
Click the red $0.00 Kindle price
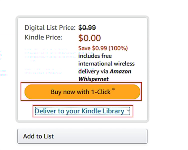click(89, 38)
